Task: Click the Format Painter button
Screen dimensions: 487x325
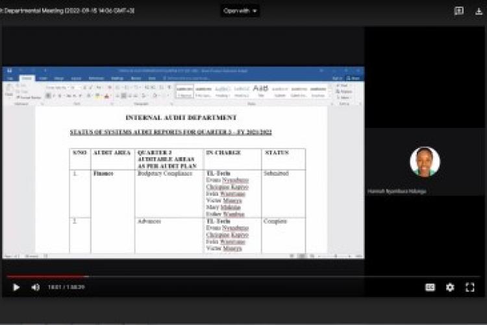Action: click(28, 97)
